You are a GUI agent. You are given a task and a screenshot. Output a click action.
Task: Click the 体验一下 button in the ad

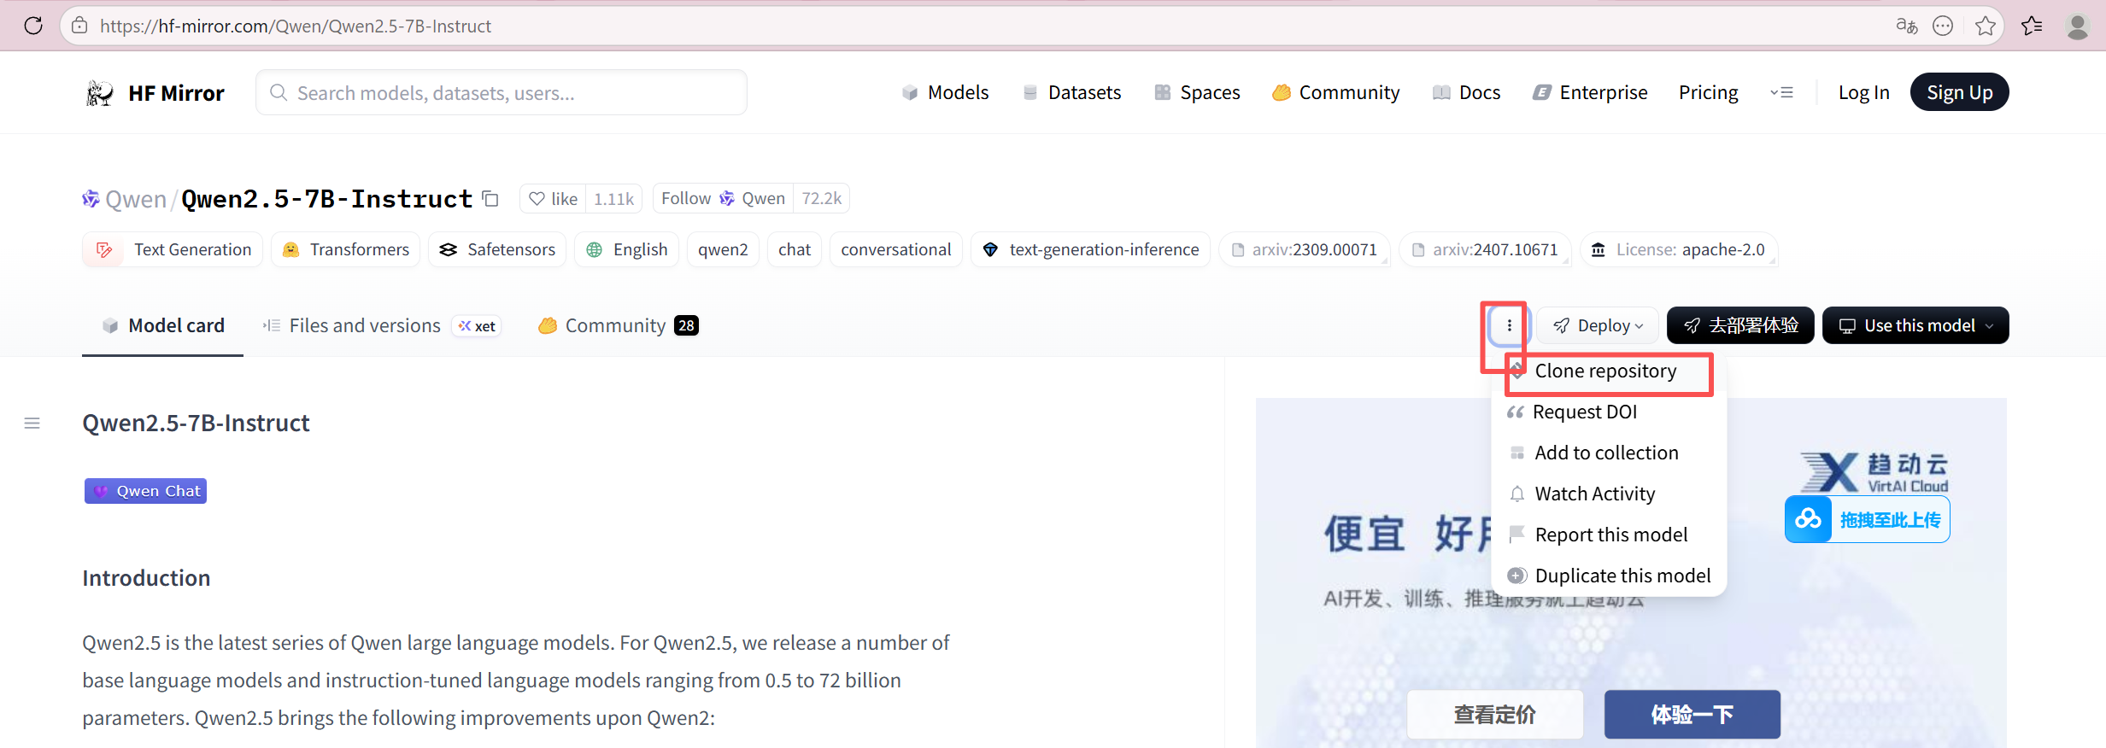click(x=1692, y=715)
